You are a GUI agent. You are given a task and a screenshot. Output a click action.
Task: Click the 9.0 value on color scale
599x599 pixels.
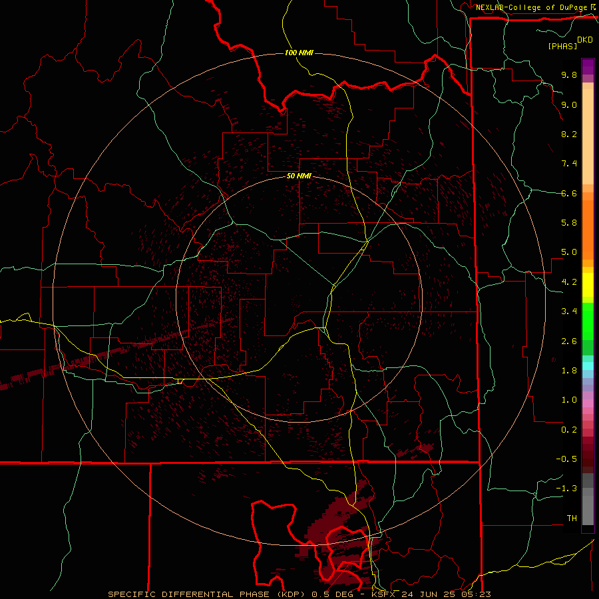569,104
